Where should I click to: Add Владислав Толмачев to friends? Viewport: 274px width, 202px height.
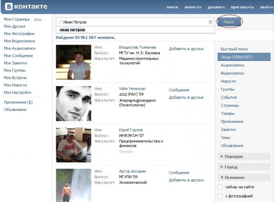click(186, 49)
